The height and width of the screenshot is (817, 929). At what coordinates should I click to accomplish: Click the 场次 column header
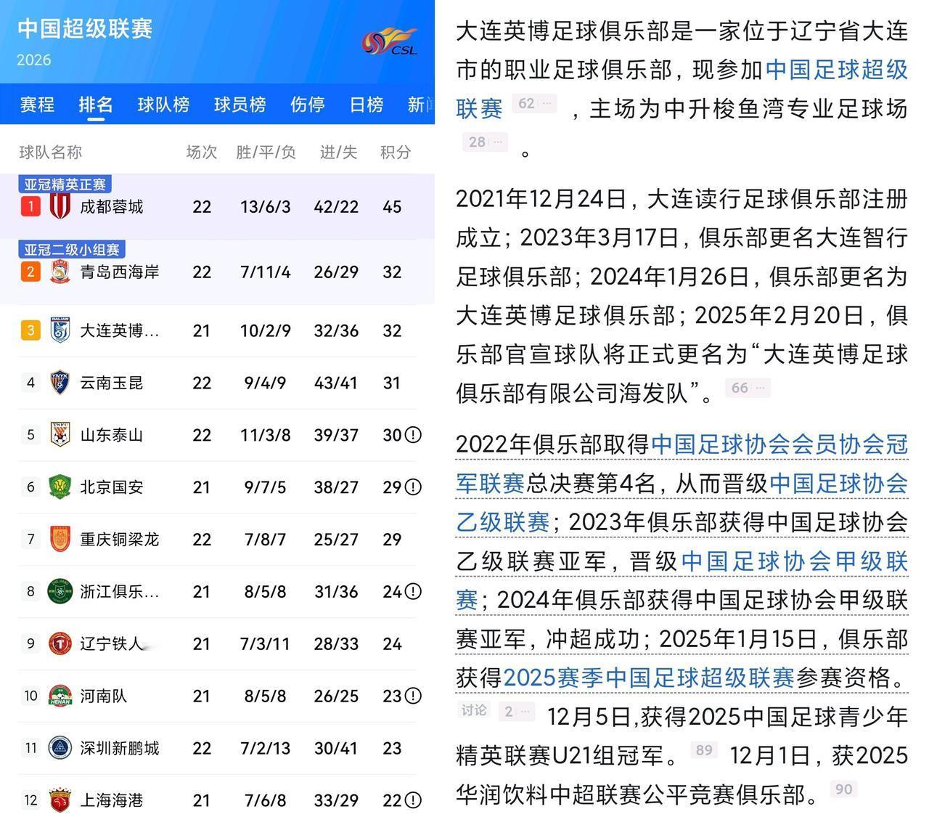[x=202, y=152]
